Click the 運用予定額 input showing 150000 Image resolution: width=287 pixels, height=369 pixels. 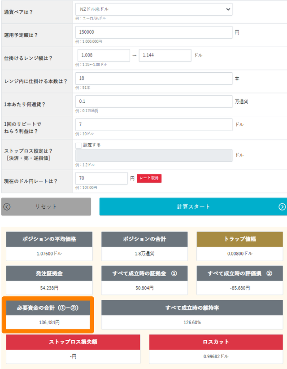(154, 32)
